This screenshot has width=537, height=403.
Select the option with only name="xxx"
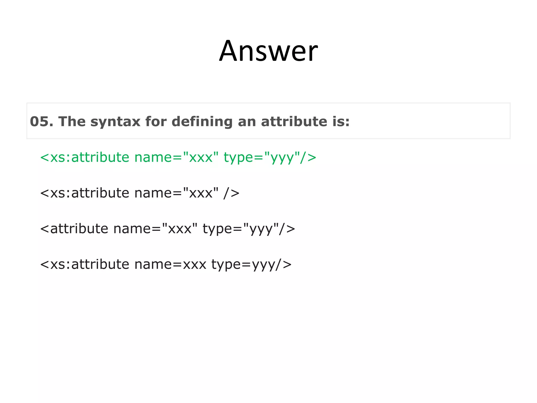click(139, 193)
